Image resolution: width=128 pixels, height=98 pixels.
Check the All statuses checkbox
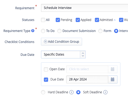43,20
